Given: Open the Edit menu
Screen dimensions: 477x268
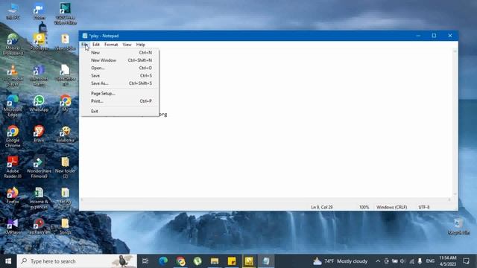Looking at the screenshot, I should [x=96, y=45].
